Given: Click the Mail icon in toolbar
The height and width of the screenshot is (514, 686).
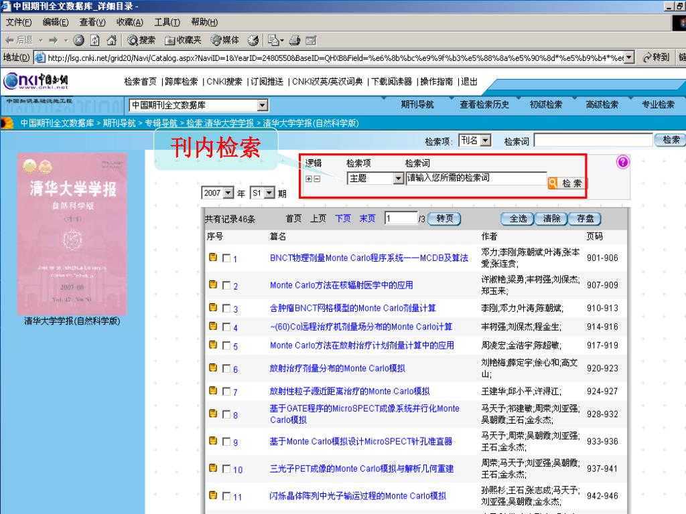Looking at the screenshot, I should click(x=273, y=40).
